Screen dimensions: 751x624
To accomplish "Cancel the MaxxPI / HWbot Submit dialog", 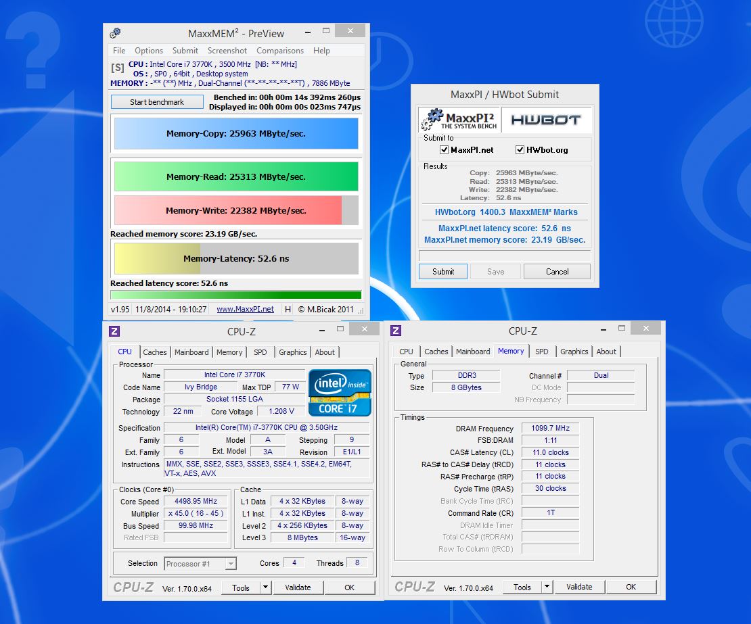I will click(557, 271).
